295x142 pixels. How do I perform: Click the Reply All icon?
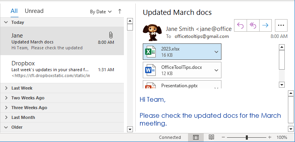click(253, 25)
